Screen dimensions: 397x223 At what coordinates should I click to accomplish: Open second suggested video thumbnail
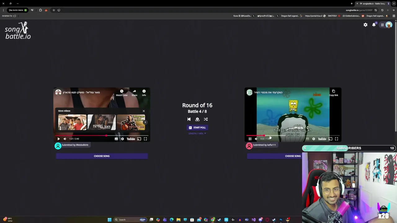(x=101, y=122)
